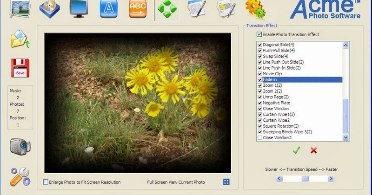372x195 pixels.
Task: Click the red floppy disk Save icon
Action: coord(20,68)
